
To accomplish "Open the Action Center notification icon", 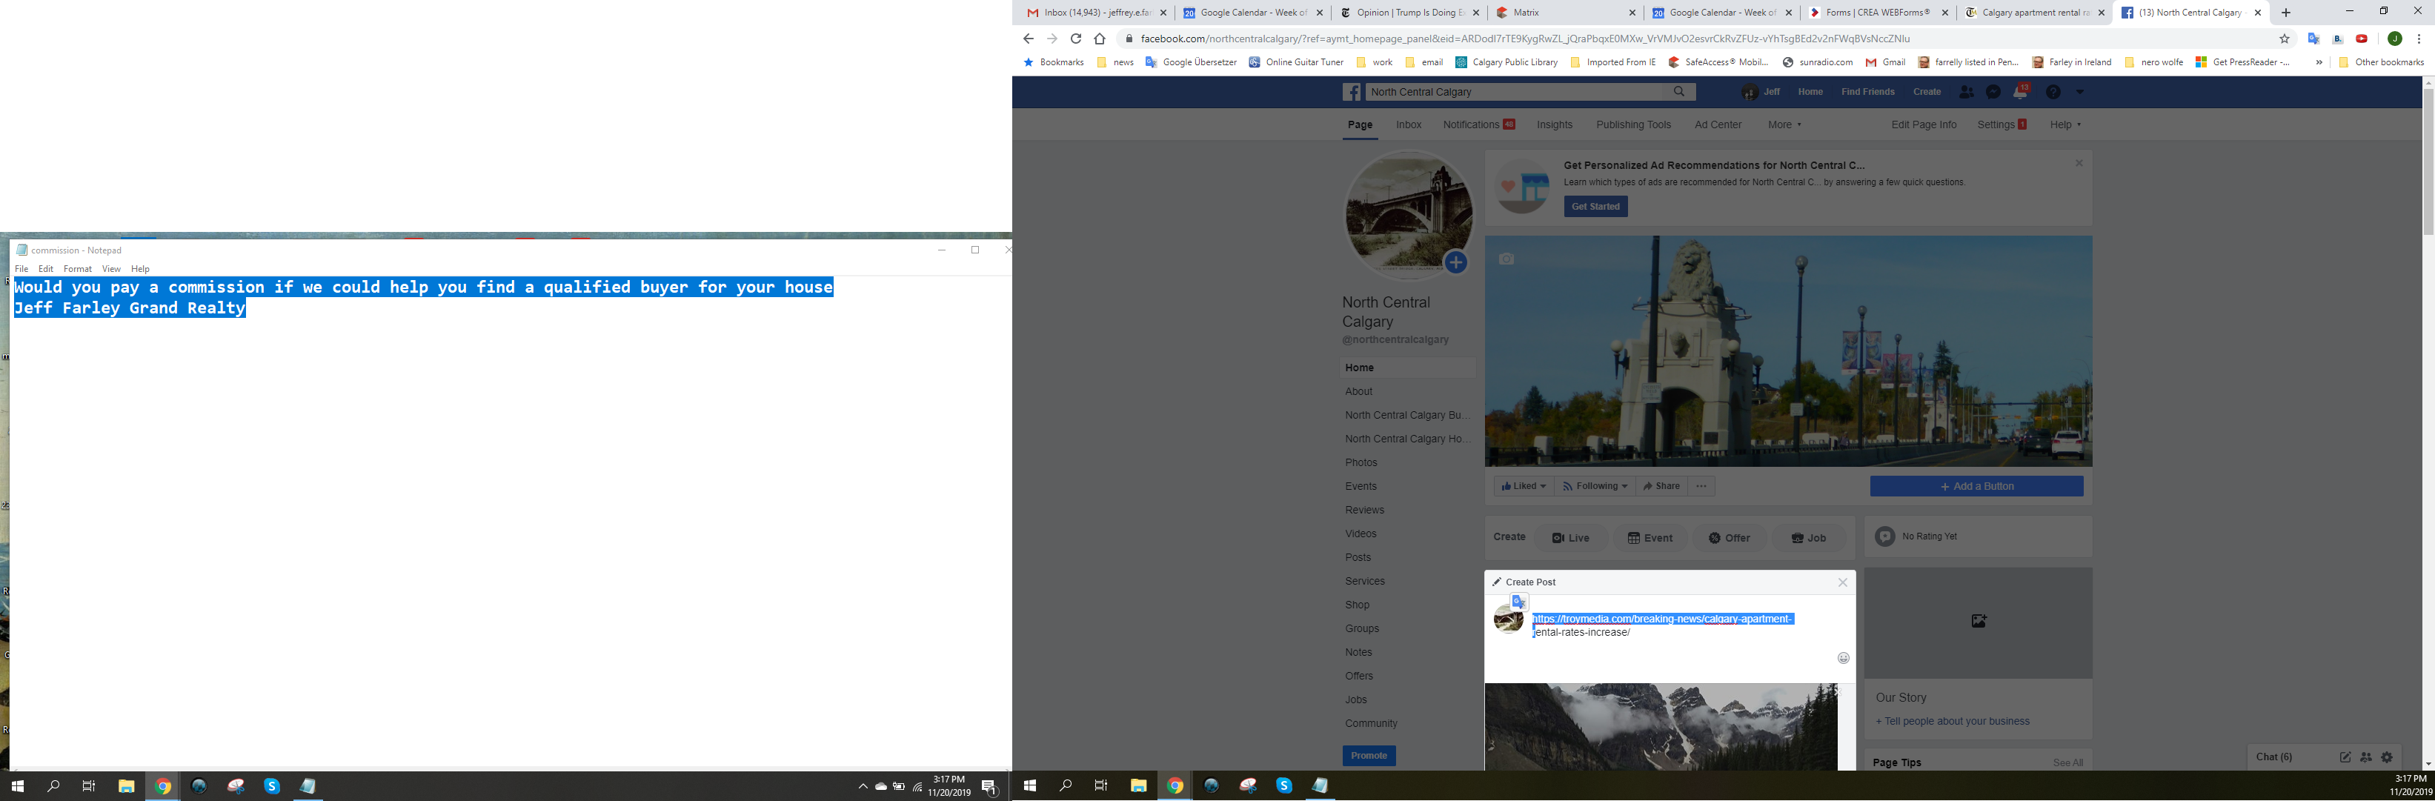I will (989, 786).
